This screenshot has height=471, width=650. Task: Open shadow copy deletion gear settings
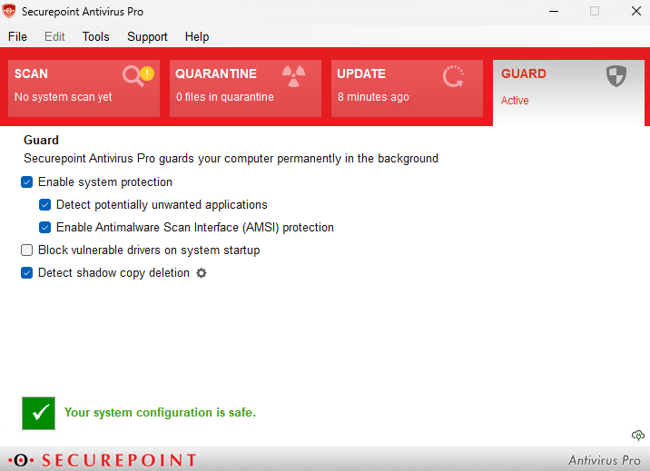(x=202, y=273)
